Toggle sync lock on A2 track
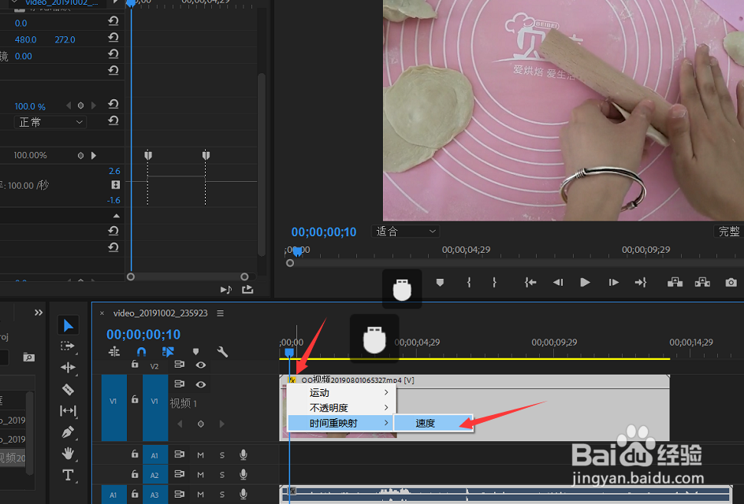744x504 pixels. 180,474
